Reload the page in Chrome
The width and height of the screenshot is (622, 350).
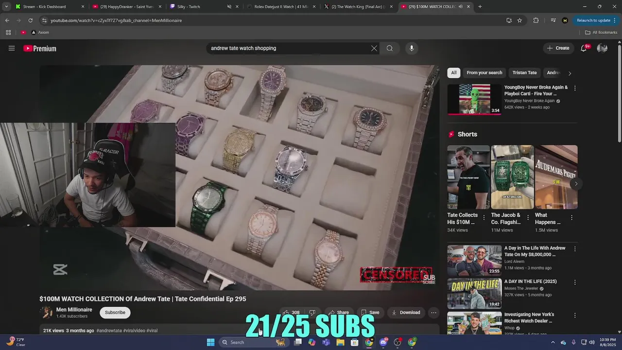click(x=30, y=20)
